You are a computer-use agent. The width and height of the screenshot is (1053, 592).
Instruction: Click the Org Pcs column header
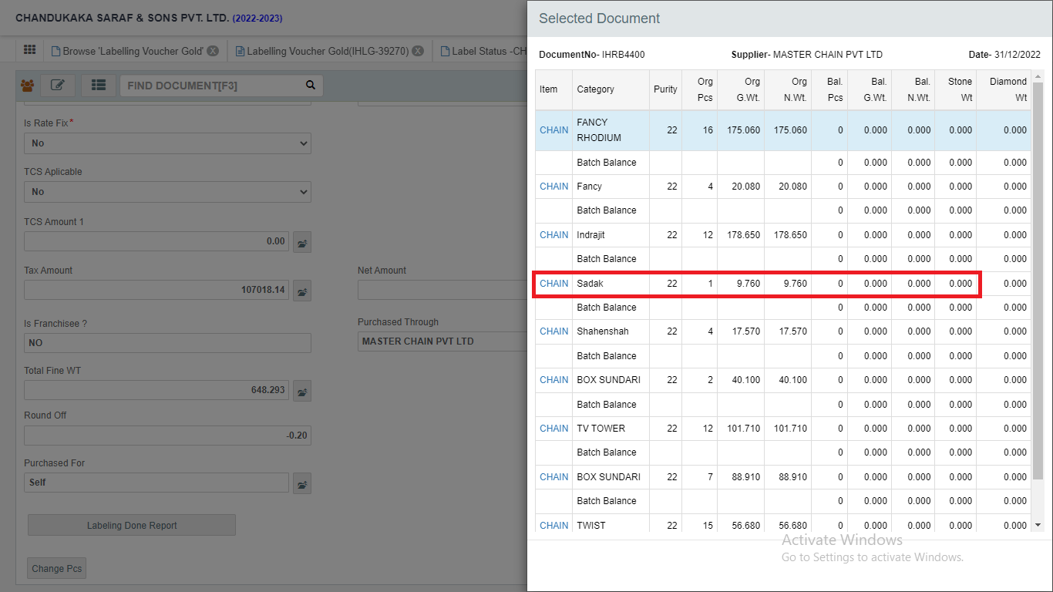699,89
